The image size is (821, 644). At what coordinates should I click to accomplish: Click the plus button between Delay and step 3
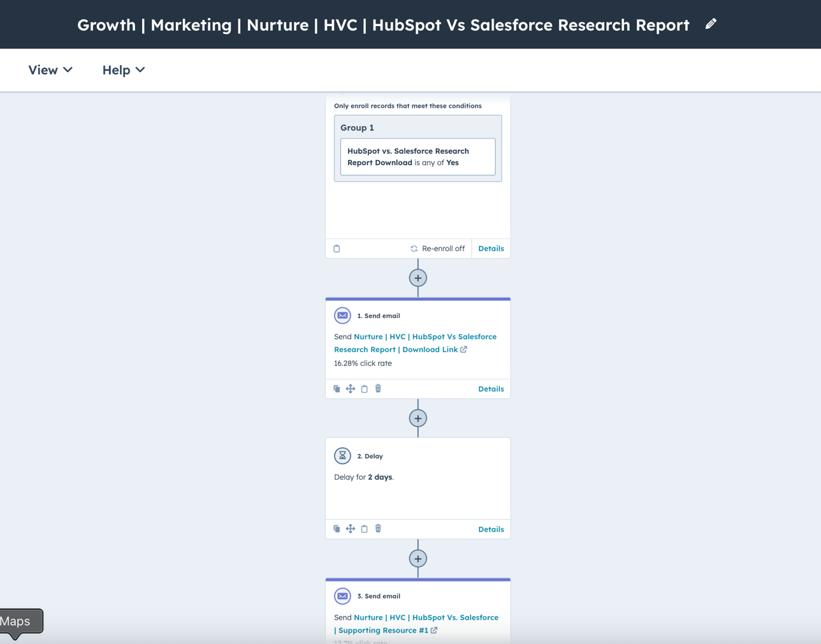click(x=418, y=559)
